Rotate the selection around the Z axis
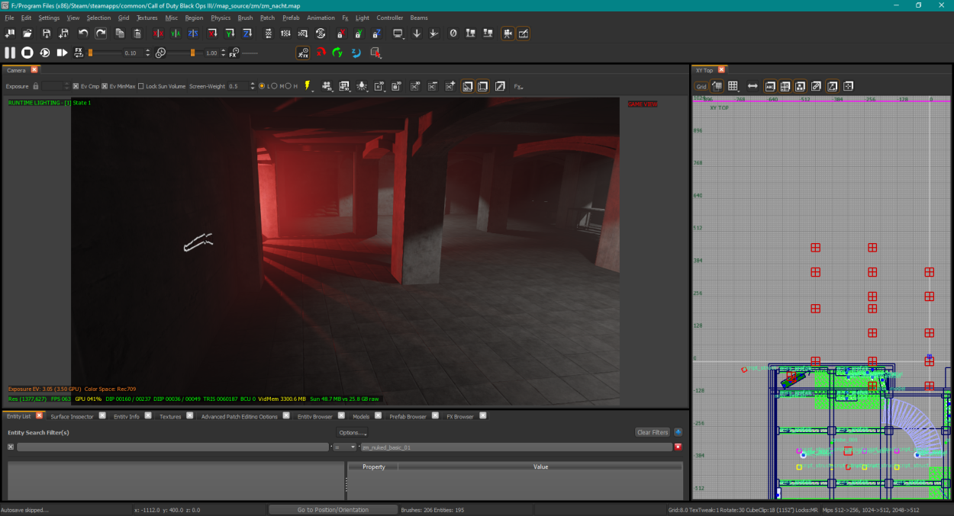 click(x=247, y=34)
